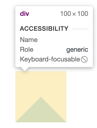The height and width of the screenshot is (128, 97).
Task: Click the tooltip pointer arrow above the square
Action: click(25, 69)
